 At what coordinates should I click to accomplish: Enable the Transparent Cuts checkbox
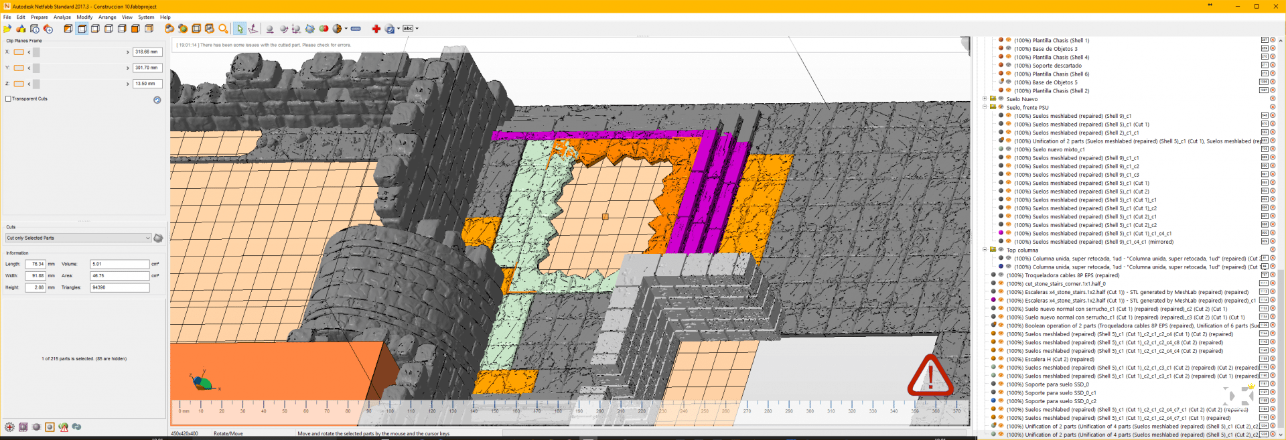tap(8, 98)
